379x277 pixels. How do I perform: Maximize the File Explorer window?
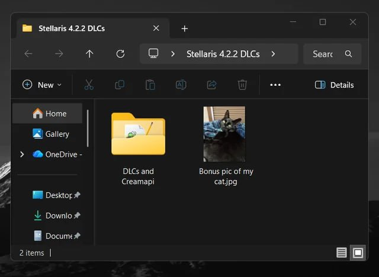(323, 22)
